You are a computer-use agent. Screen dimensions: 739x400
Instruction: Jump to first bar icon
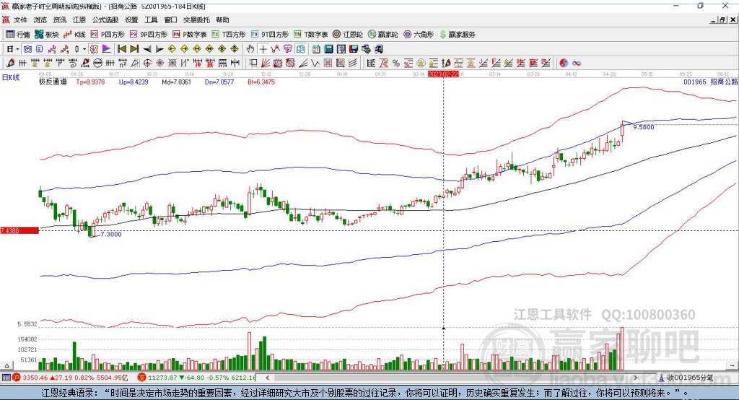122,49
